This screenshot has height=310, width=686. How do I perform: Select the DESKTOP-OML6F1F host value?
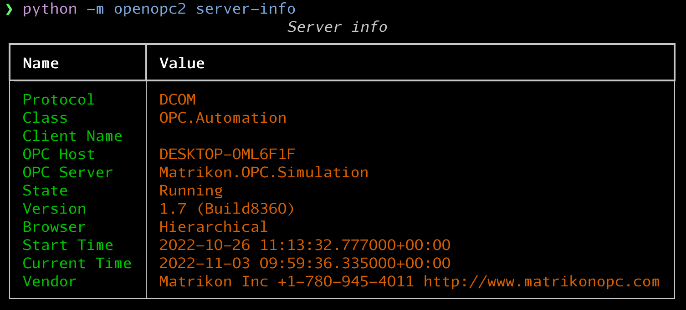point(227,154)
